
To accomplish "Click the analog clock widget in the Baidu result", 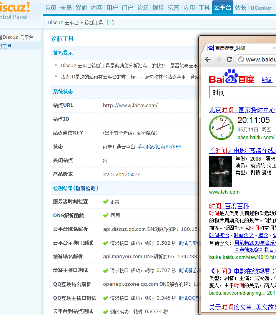I will [221, 128].
